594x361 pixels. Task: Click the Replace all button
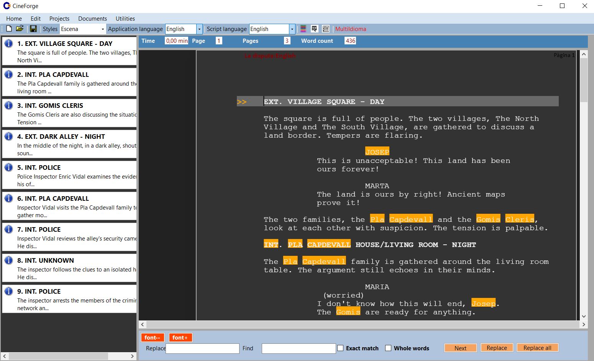[x=537, y=348]
